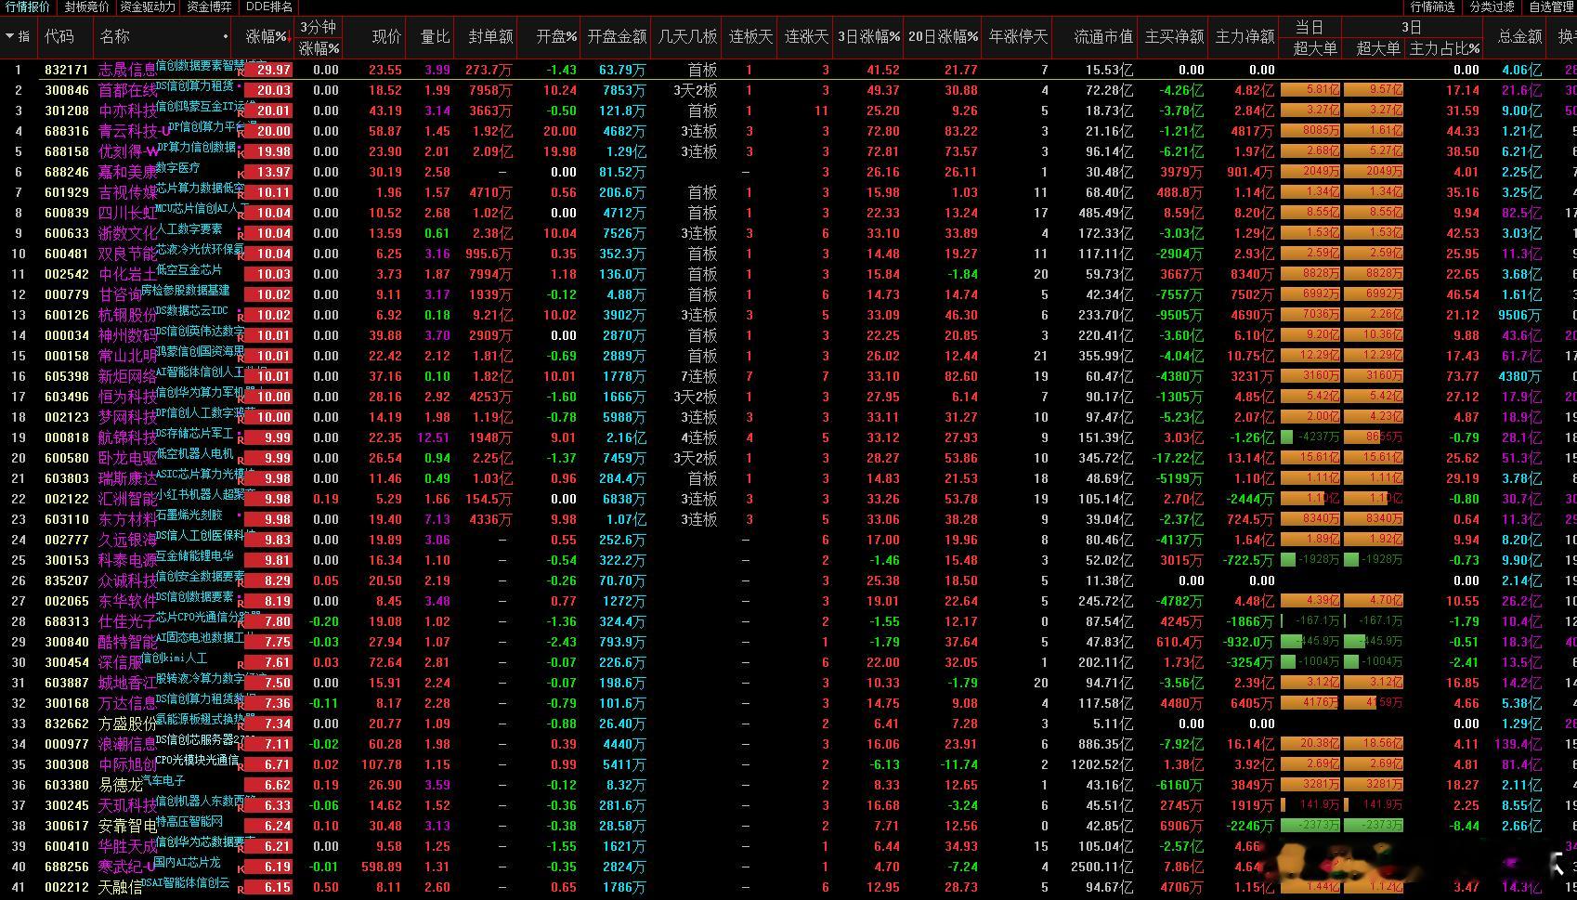Open the 资金博弈 tab
The height and width of the screenshot is (900, 1577).
tap(209, 7)
